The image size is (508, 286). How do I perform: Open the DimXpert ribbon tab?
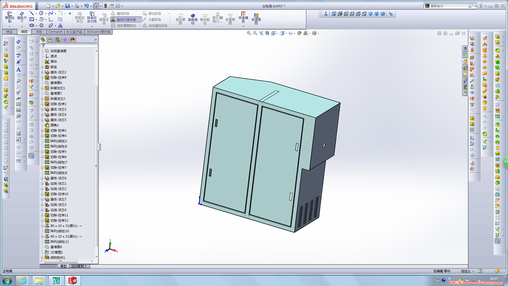click(55, 32)
